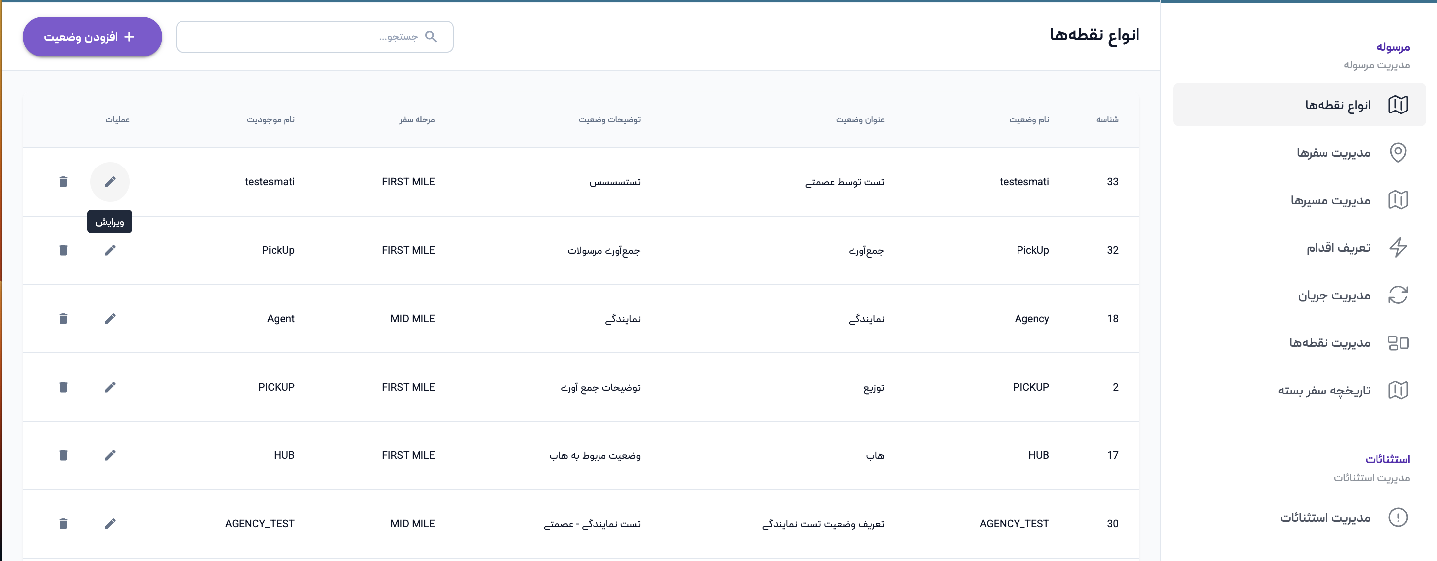Open تاریخچه سفر بسته menu item

(x=1324, y=391)
